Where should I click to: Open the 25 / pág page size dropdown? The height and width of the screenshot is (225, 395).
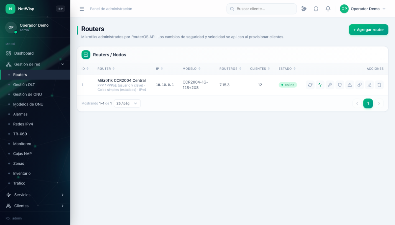127,103
